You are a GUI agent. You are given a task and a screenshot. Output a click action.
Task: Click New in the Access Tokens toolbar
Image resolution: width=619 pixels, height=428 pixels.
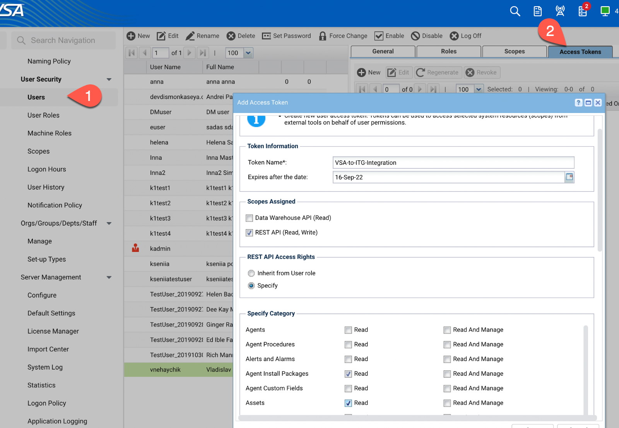pos(369,72)
